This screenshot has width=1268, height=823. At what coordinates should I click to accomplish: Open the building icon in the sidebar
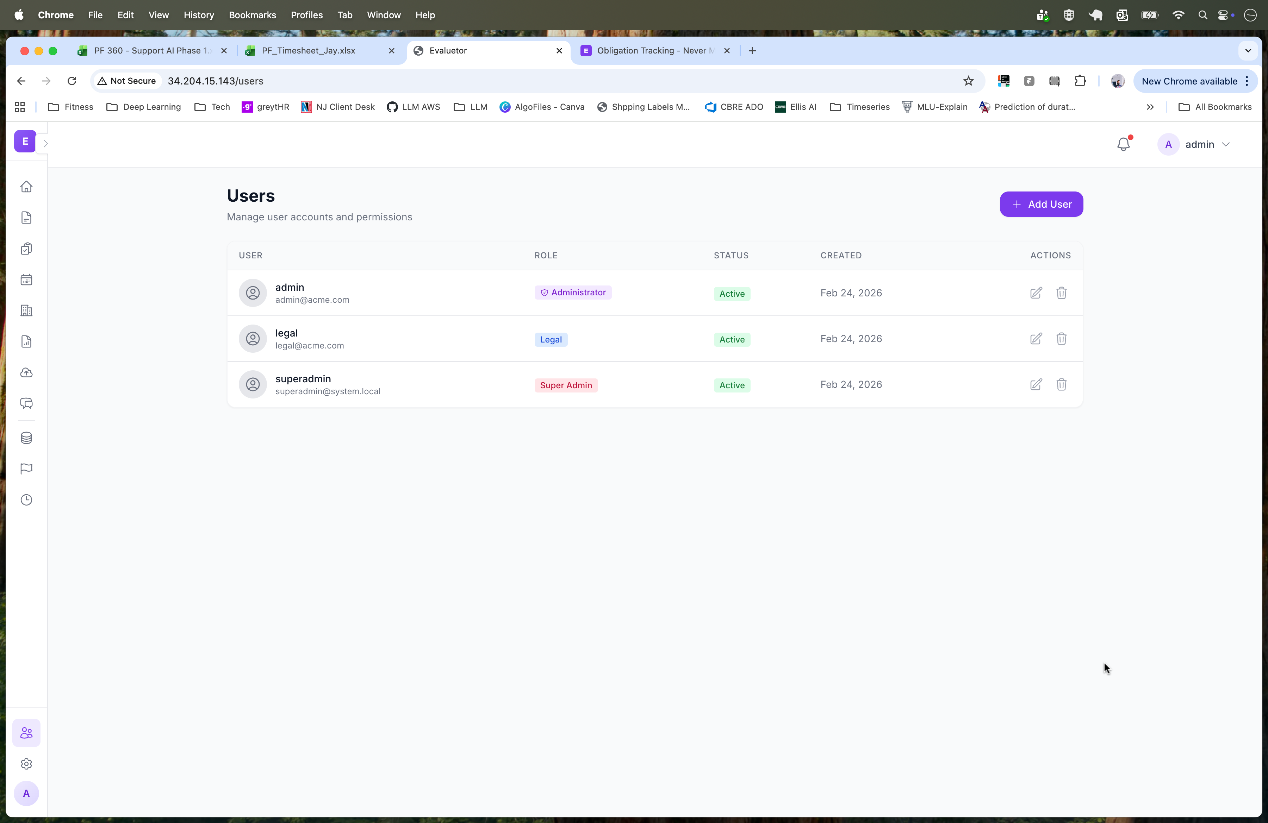(x=27, y=310)
